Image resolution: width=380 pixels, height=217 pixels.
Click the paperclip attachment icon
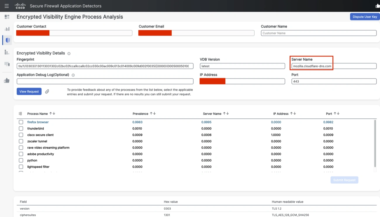(x=47, y=91)
